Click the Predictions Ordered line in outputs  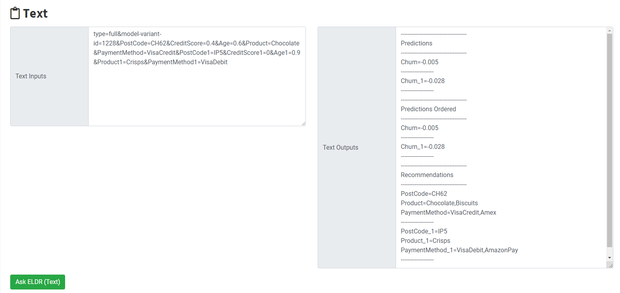click(428, 109)
